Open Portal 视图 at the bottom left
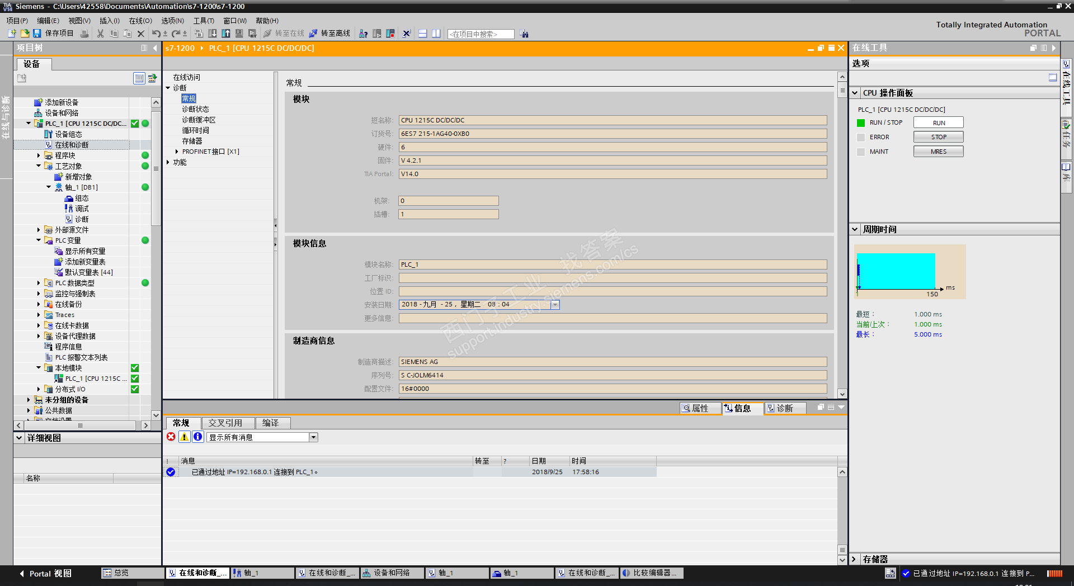The height and width of the screenshot is (586, 1074). coord(46,573)
